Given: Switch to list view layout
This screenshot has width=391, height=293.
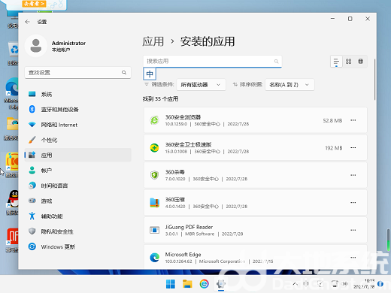Looking at the screenshot, I should [336, 62].
